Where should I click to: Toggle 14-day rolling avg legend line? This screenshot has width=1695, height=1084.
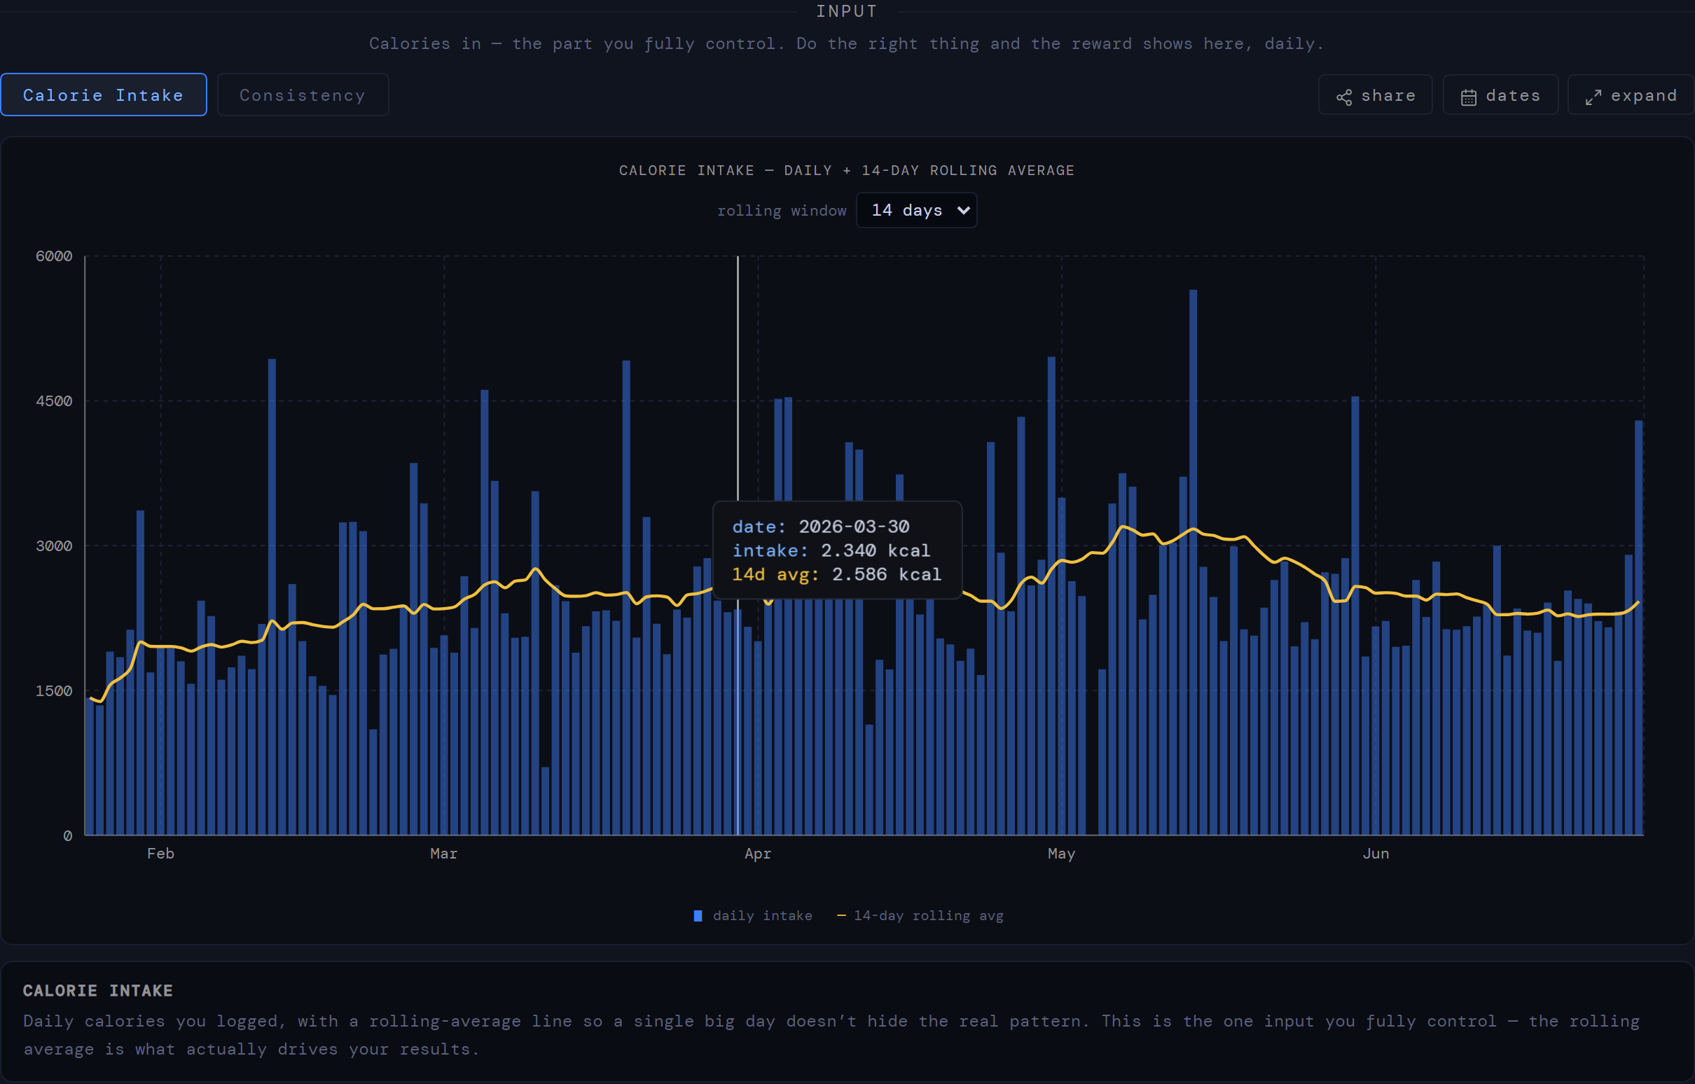click(840, 916)
